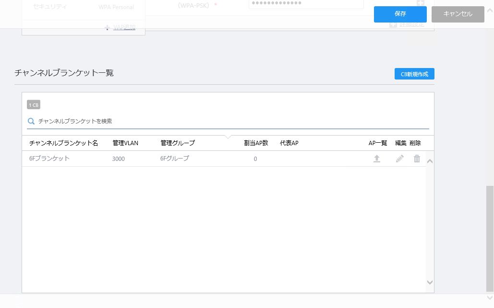
Task: Click the 詳細設定 link
Action: tap(412, 24)
